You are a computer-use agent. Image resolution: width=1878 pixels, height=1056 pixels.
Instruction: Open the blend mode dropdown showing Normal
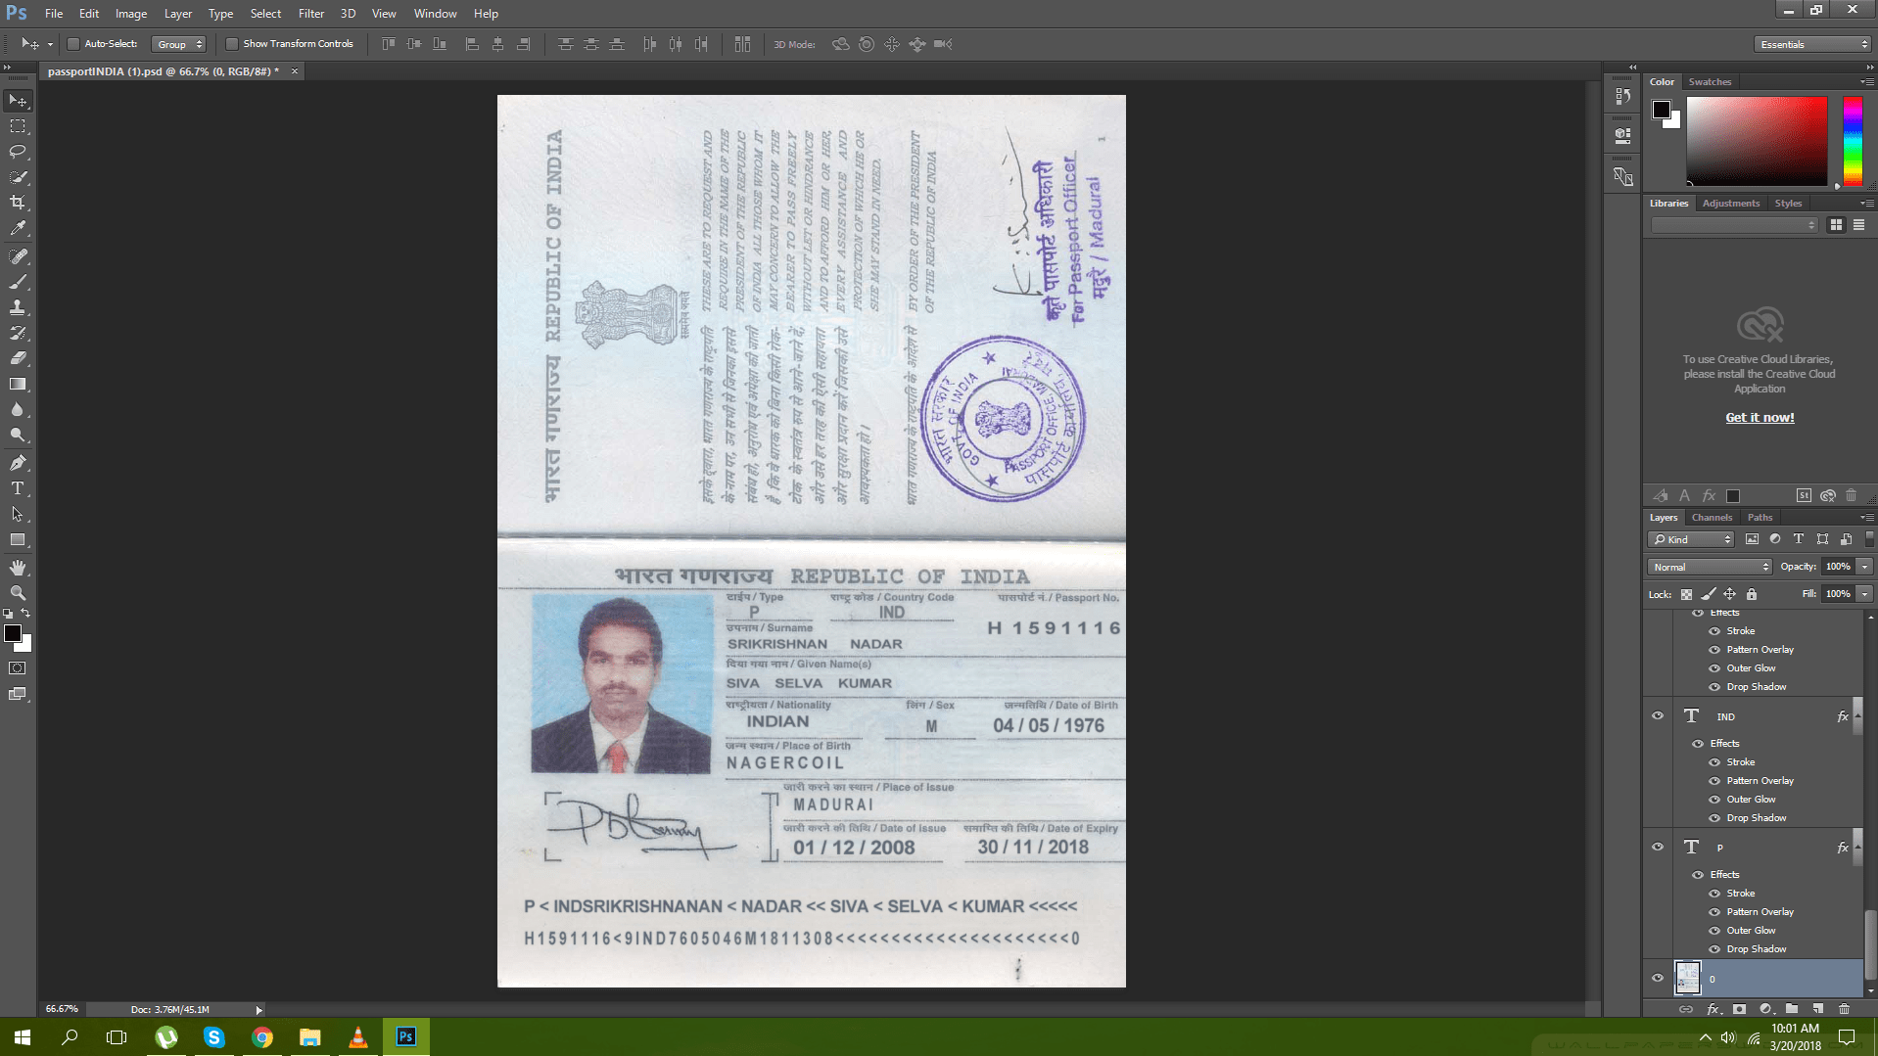(1708, 567)
